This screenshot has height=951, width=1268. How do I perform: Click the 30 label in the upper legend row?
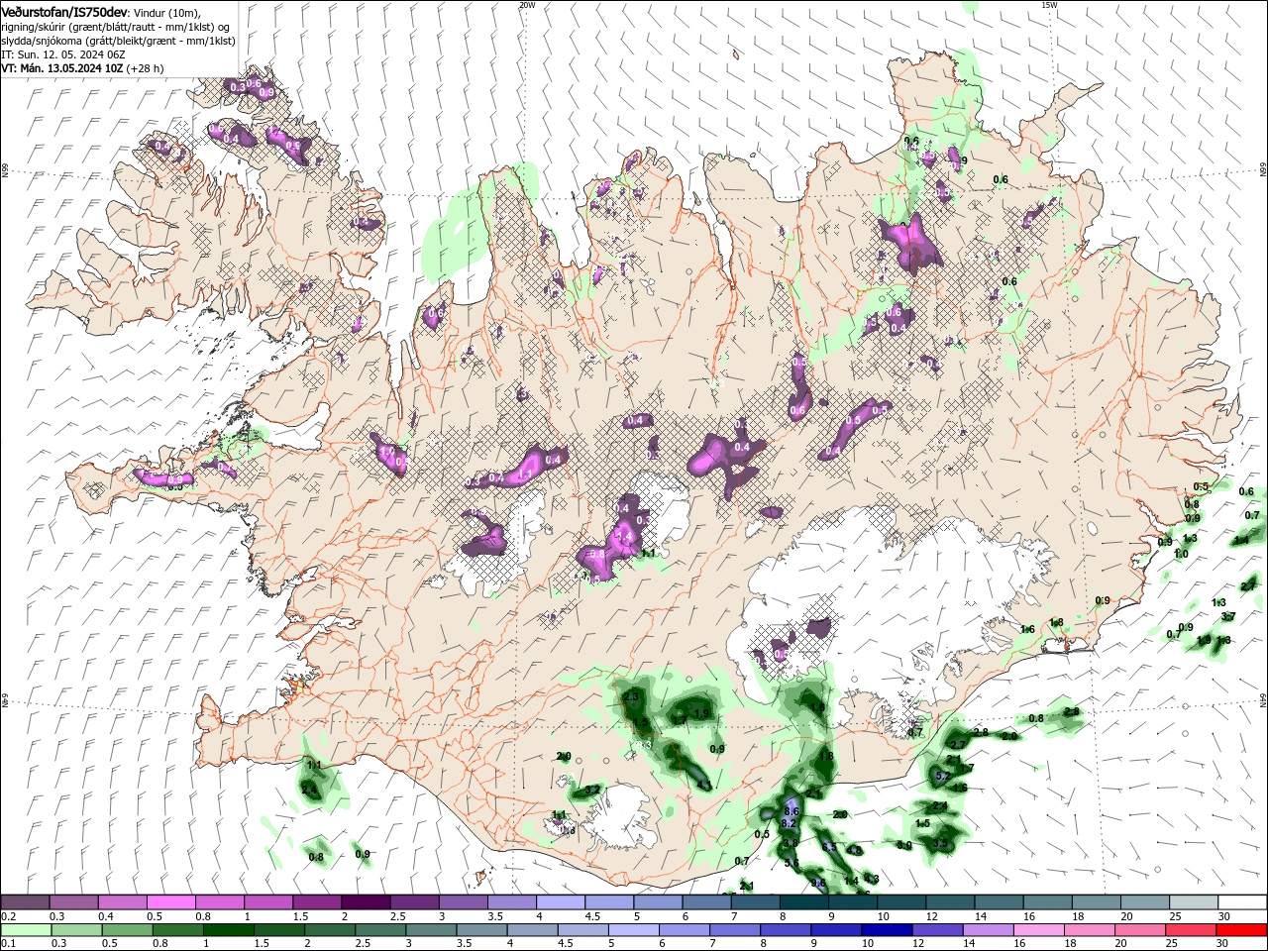1224,916
